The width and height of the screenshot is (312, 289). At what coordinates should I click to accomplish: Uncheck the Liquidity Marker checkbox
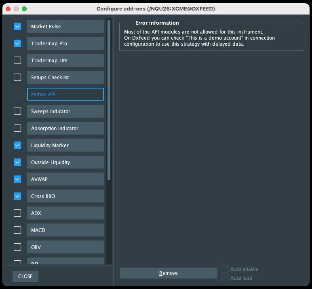(x=17, y=145)
